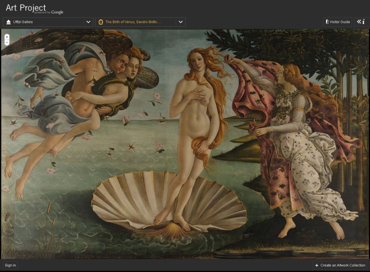This screenshot has height=272, width=370.
Task: Click the plus icon beside Create Collection
Action: [317, 266]
